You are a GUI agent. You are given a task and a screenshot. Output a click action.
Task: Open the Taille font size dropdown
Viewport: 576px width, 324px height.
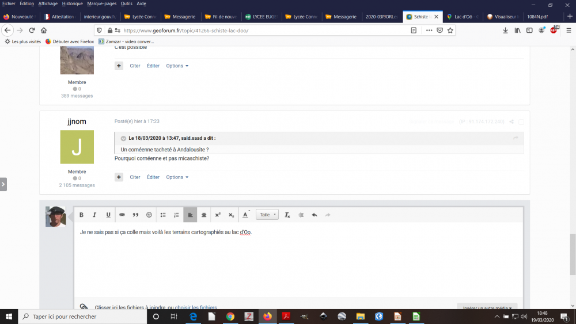tap(267, 215)
